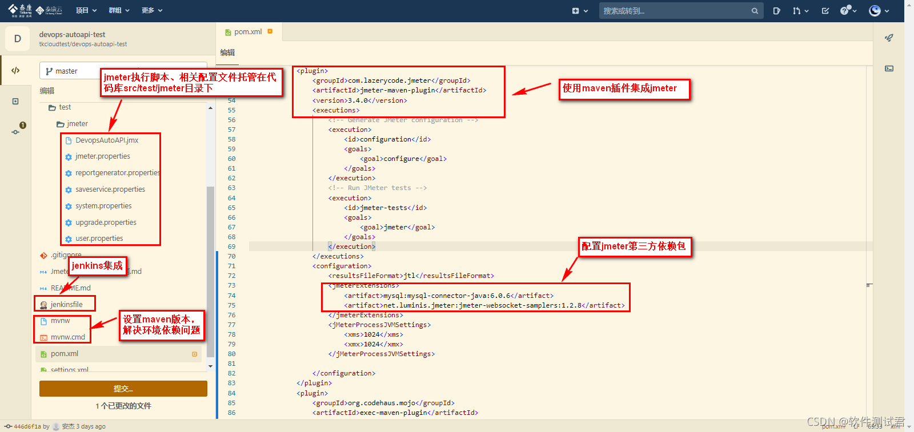Open the new item plus dropdown
This screenshot has width=914, height=432.
click(580, 11)
